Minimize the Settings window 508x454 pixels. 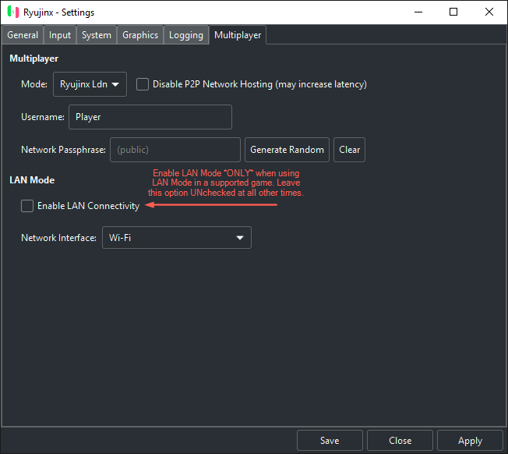418,12
